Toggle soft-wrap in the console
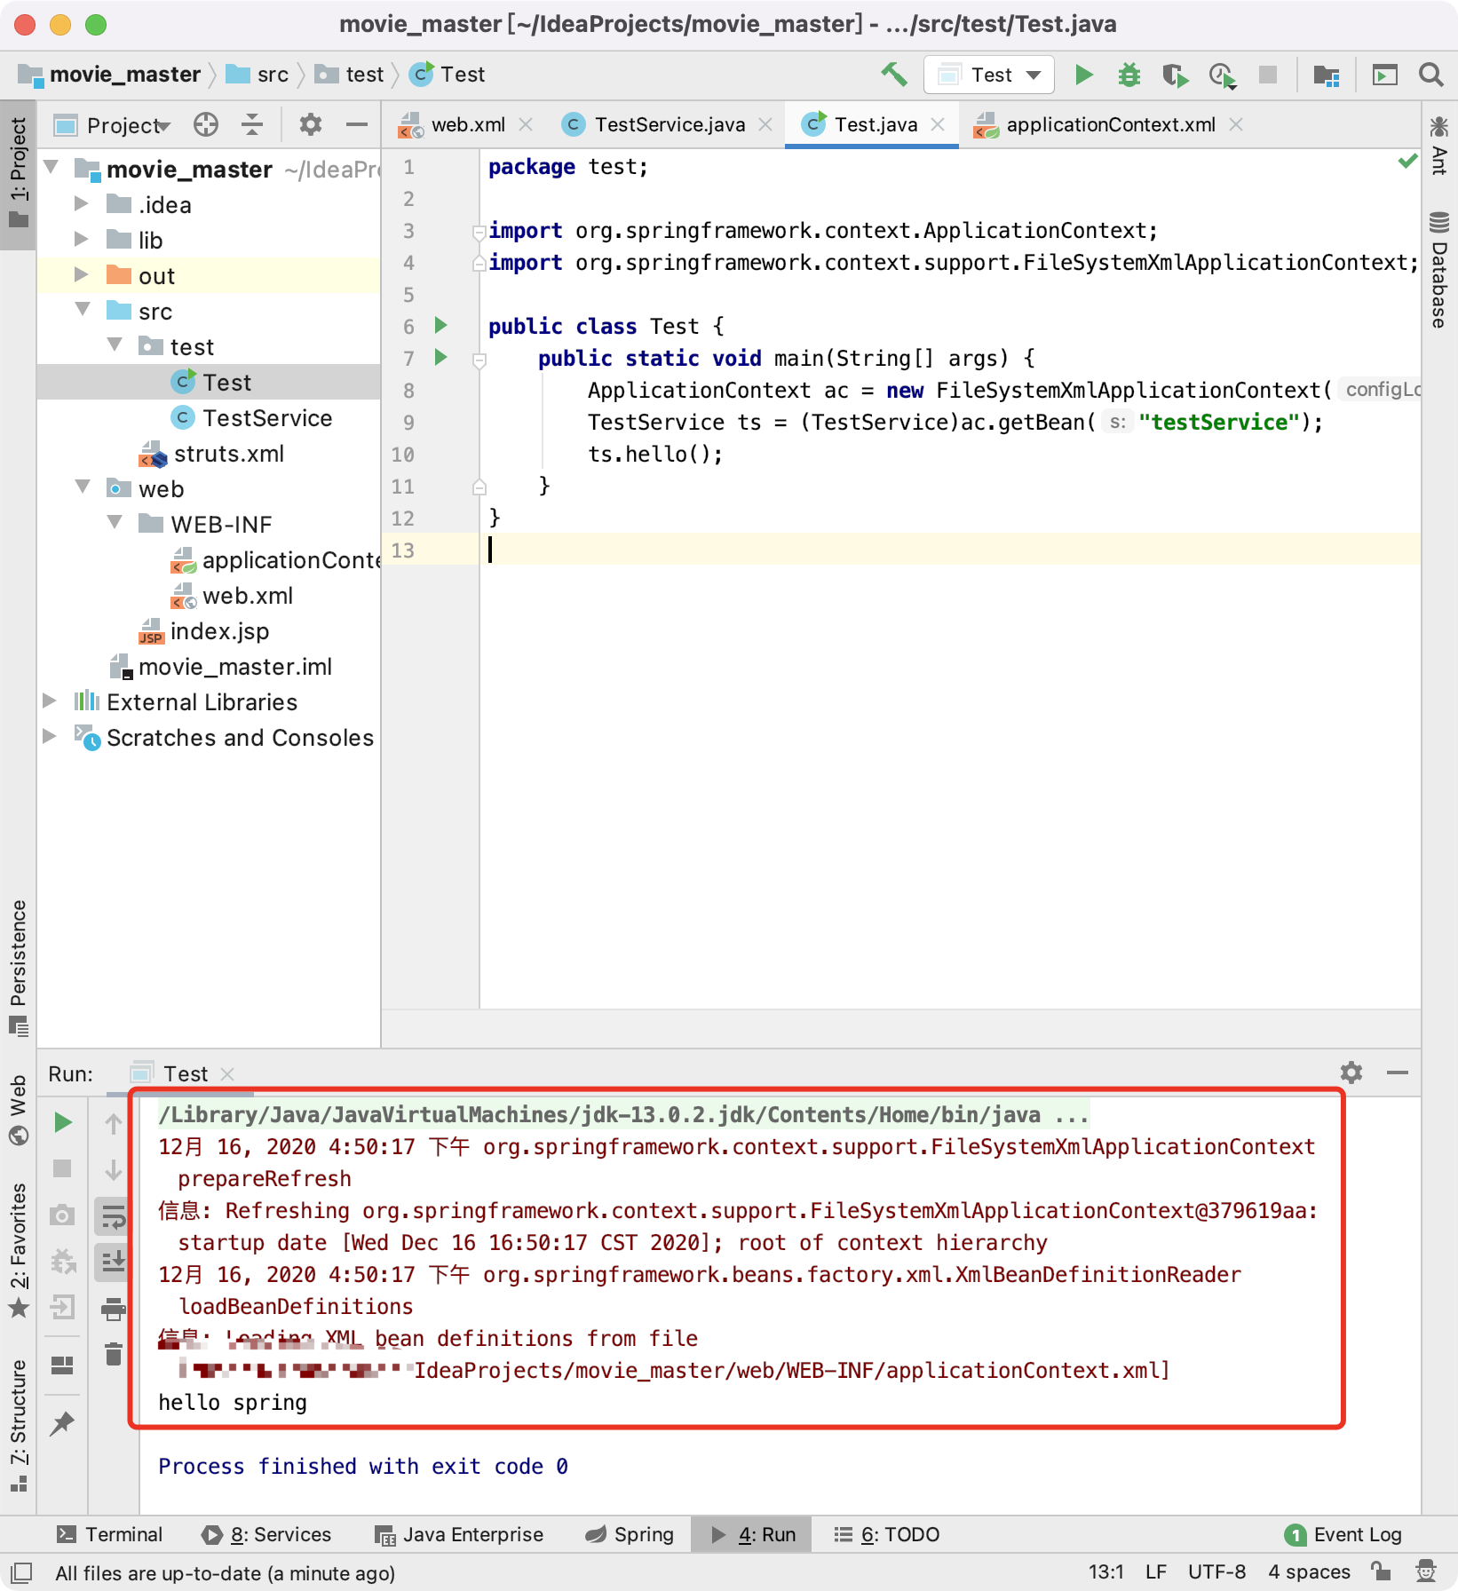 114,1216
